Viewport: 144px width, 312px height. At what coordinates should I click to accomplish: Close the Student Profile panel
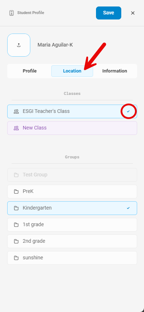(x=133, y=13)
